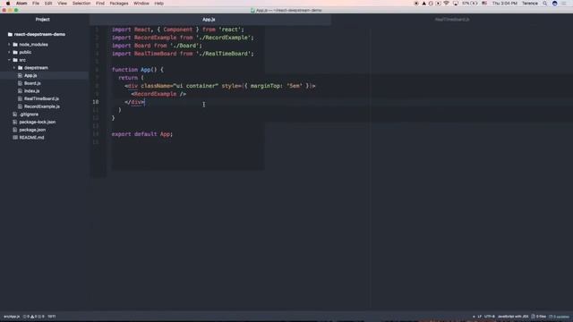
Task: Open the AirPlay display menu bar icon
Action: tap(456, 4)
